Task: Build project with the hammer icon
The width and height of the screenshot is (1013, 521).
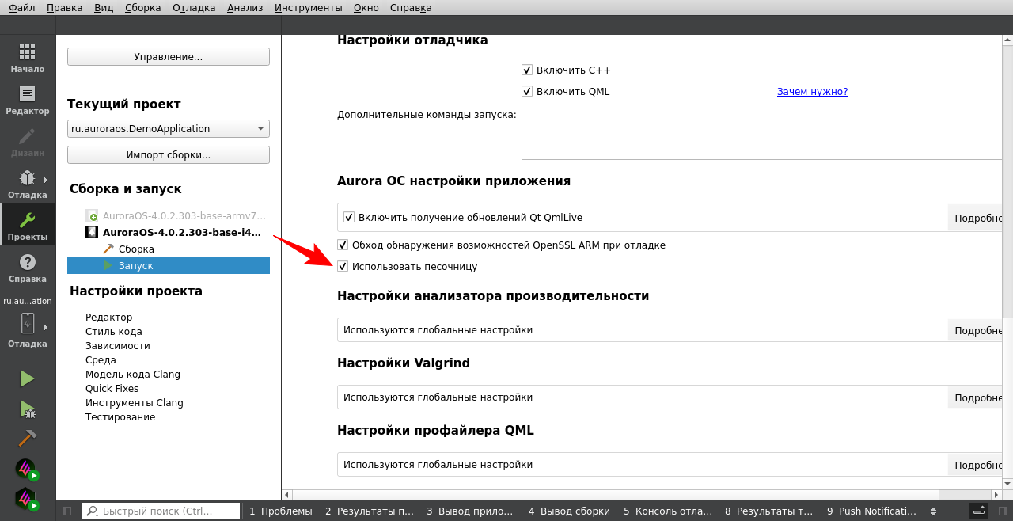Action: click(x=27, y=438)
